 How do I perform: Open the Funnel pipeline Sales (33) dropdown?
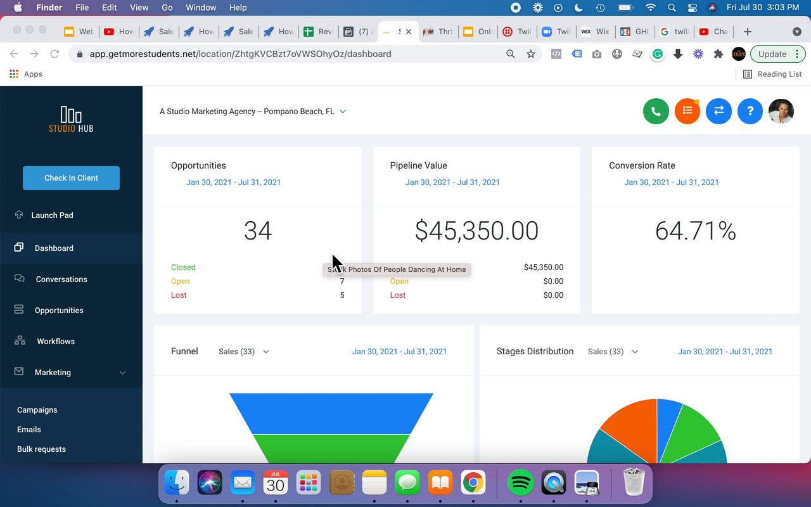tap(244, 351)
